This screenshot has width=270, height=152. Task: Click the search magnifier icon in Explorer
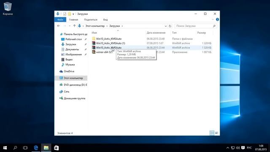pyautogui.click(x=214, y=26)
